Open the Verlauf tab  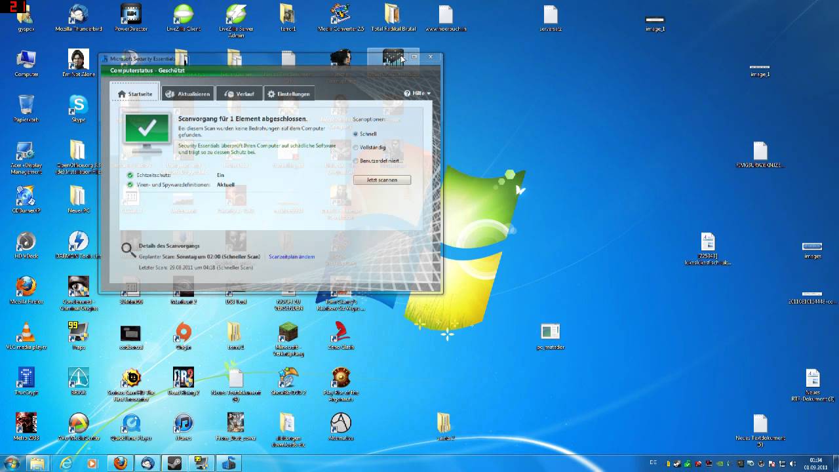239,94
